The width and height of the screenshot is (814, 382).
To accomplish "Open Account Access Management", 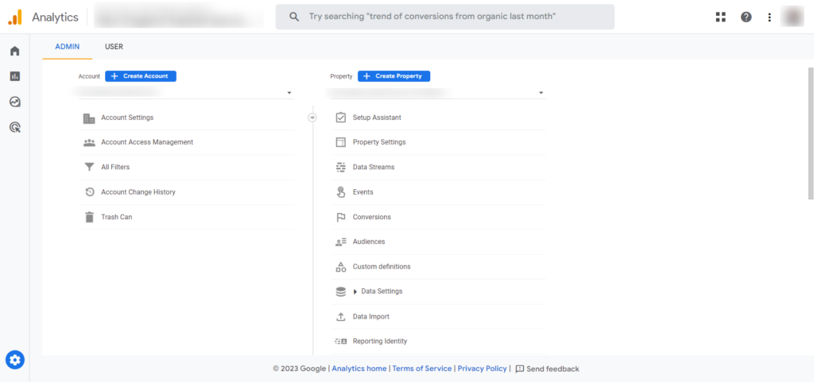I will click(x=147, y=142).
